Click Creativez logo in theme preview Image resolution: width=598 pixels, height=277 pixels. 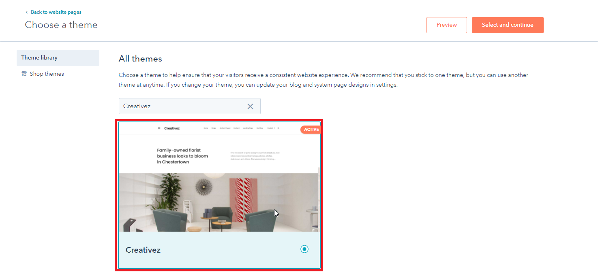click(172, 128)
